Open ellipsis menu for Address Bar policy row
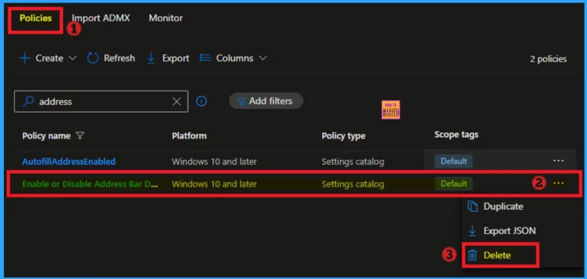The image size is (587, 279). tap(558, 183)
